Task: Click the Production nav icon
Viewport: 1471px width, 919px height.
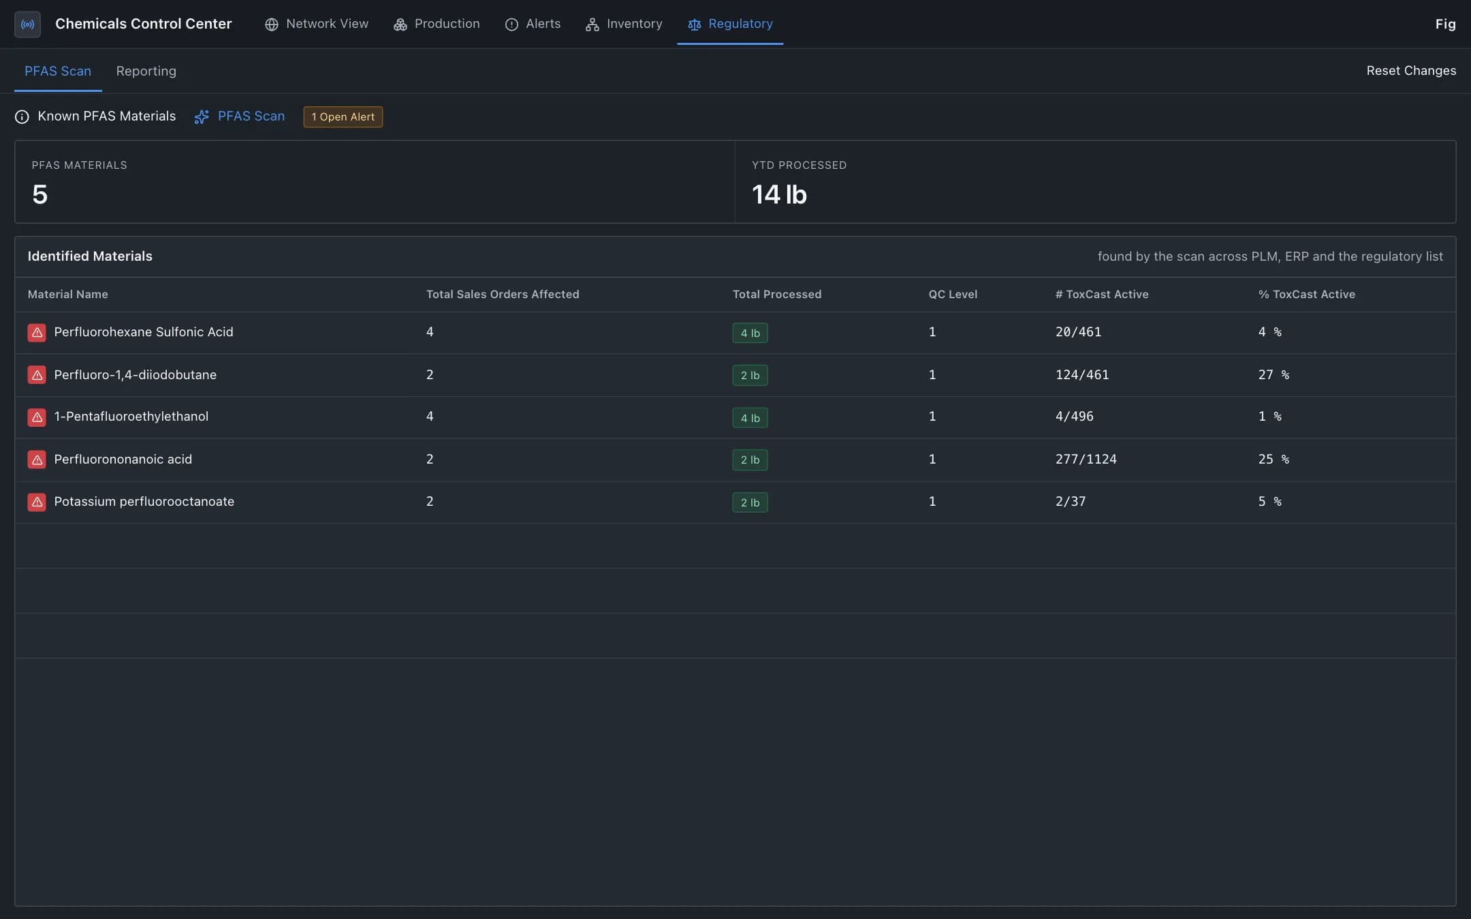Action: pyautogui.click(x=400, y=25)
